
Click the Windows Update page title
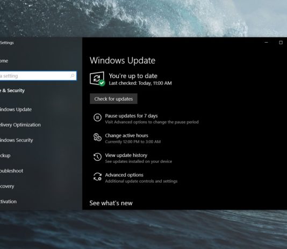pos(123,60)
